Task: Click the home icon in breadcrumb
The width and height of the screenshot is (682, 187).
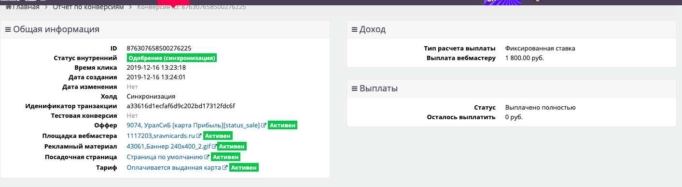Action: tap(8, 7)
